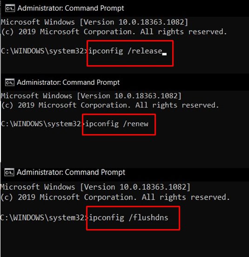Click the bottom window's 'Administrator: Command Prompt' title
The image size is (249, 257).
(71, 172)
